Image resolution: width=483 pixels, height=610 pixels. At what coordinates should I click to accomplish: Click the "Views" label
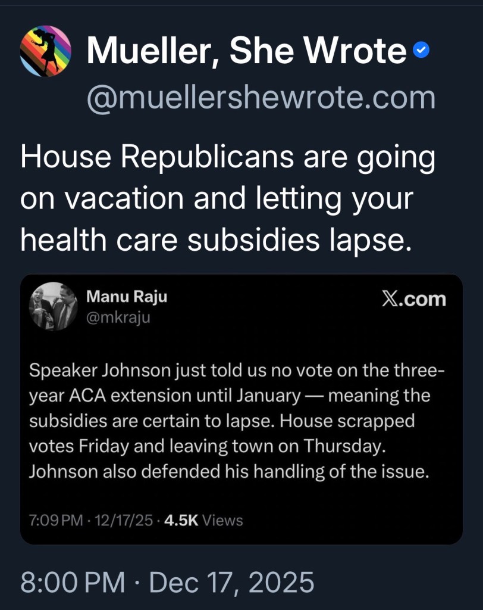click(x=222, y=520)
